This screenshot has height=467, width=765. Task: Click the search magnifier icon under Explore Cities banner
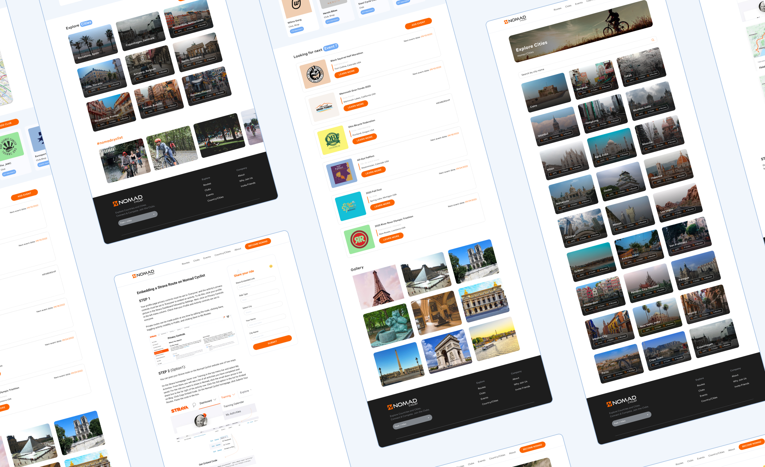[x=653, y=40]
